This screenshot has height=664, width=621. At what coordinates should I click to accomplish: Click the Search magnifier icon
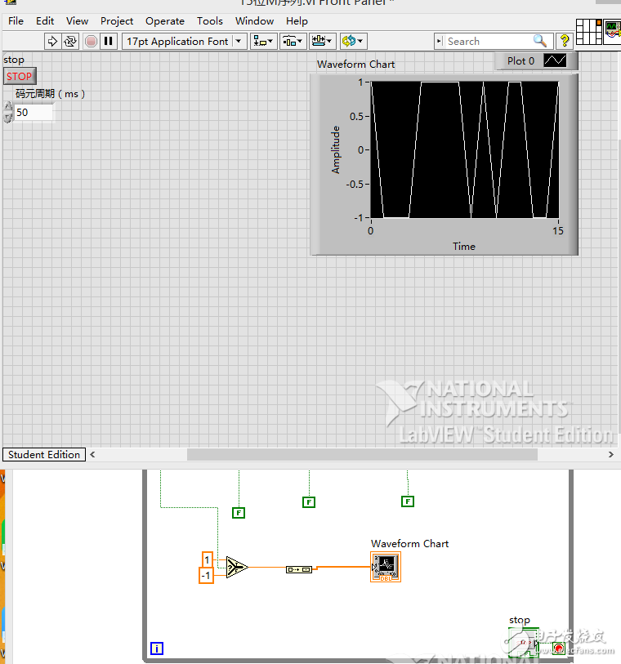point(539,41)
